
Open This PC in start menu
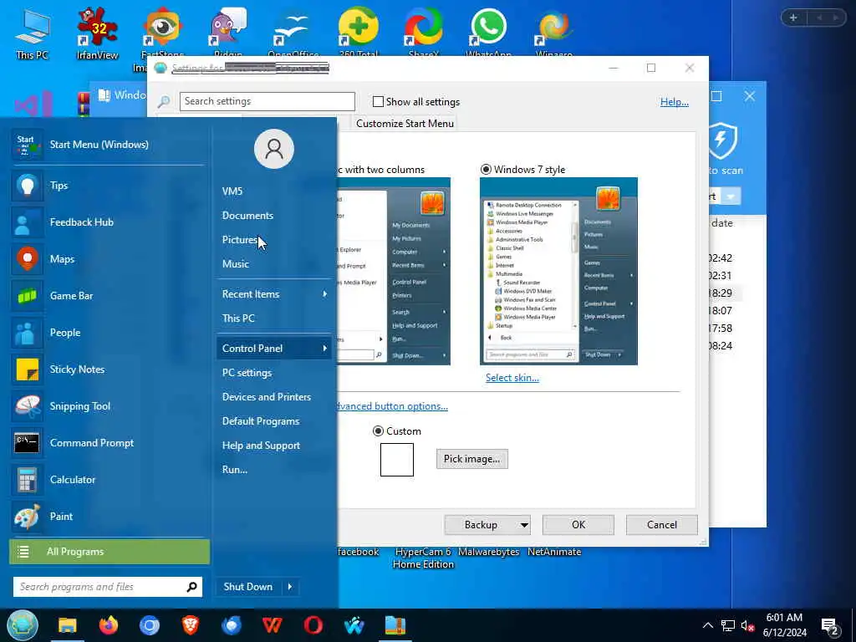point(273,318)
